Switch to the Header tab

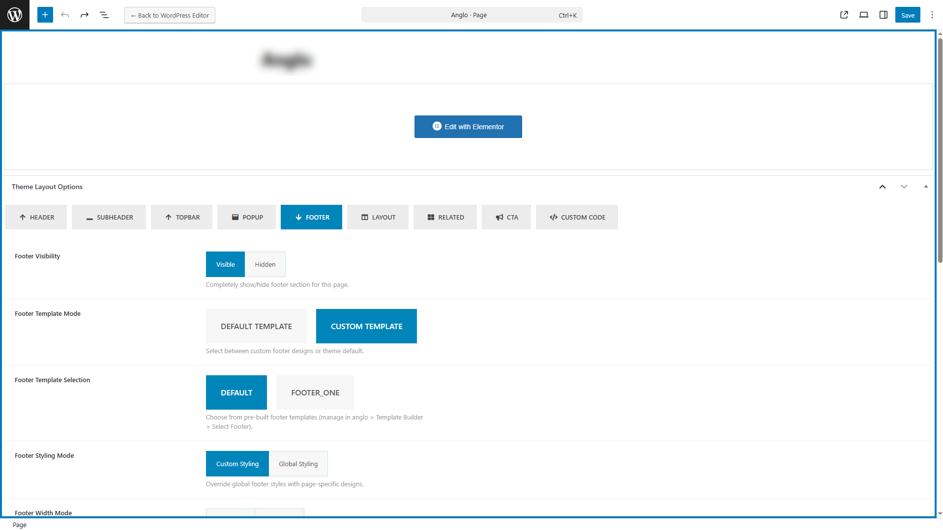tap(36, 217)
